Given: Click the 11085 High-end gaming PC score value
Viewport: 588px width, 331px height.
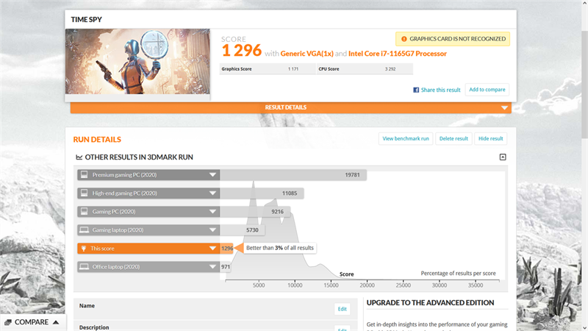Looking at the screenshot, I should 290,193.
